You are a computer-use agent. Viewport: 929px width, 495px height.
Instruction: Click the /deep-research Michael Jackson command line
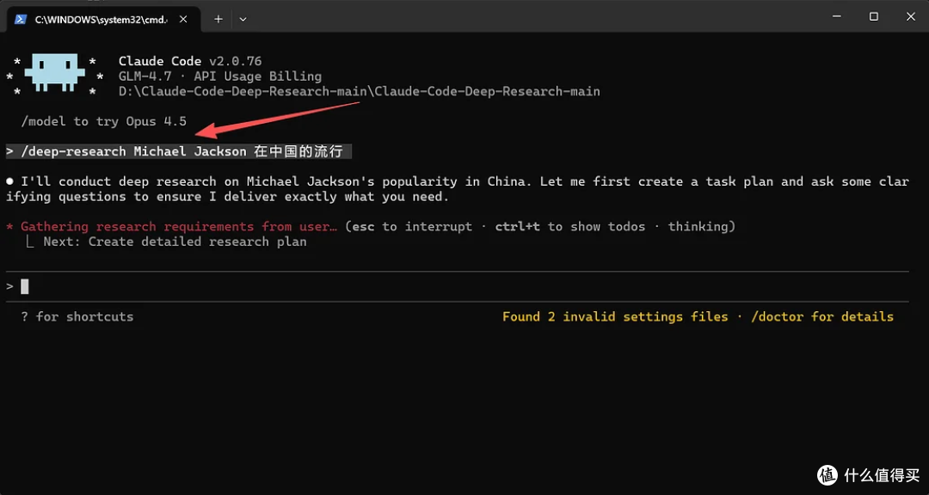179,151
